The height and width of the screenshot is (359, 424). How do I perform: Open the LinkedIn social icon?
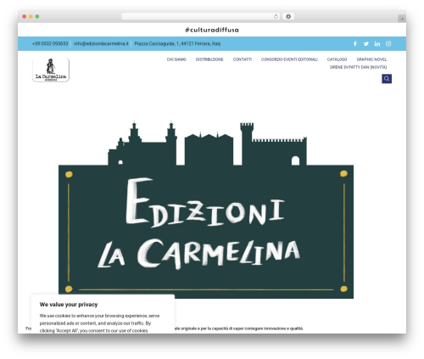(x=377, y=43)
